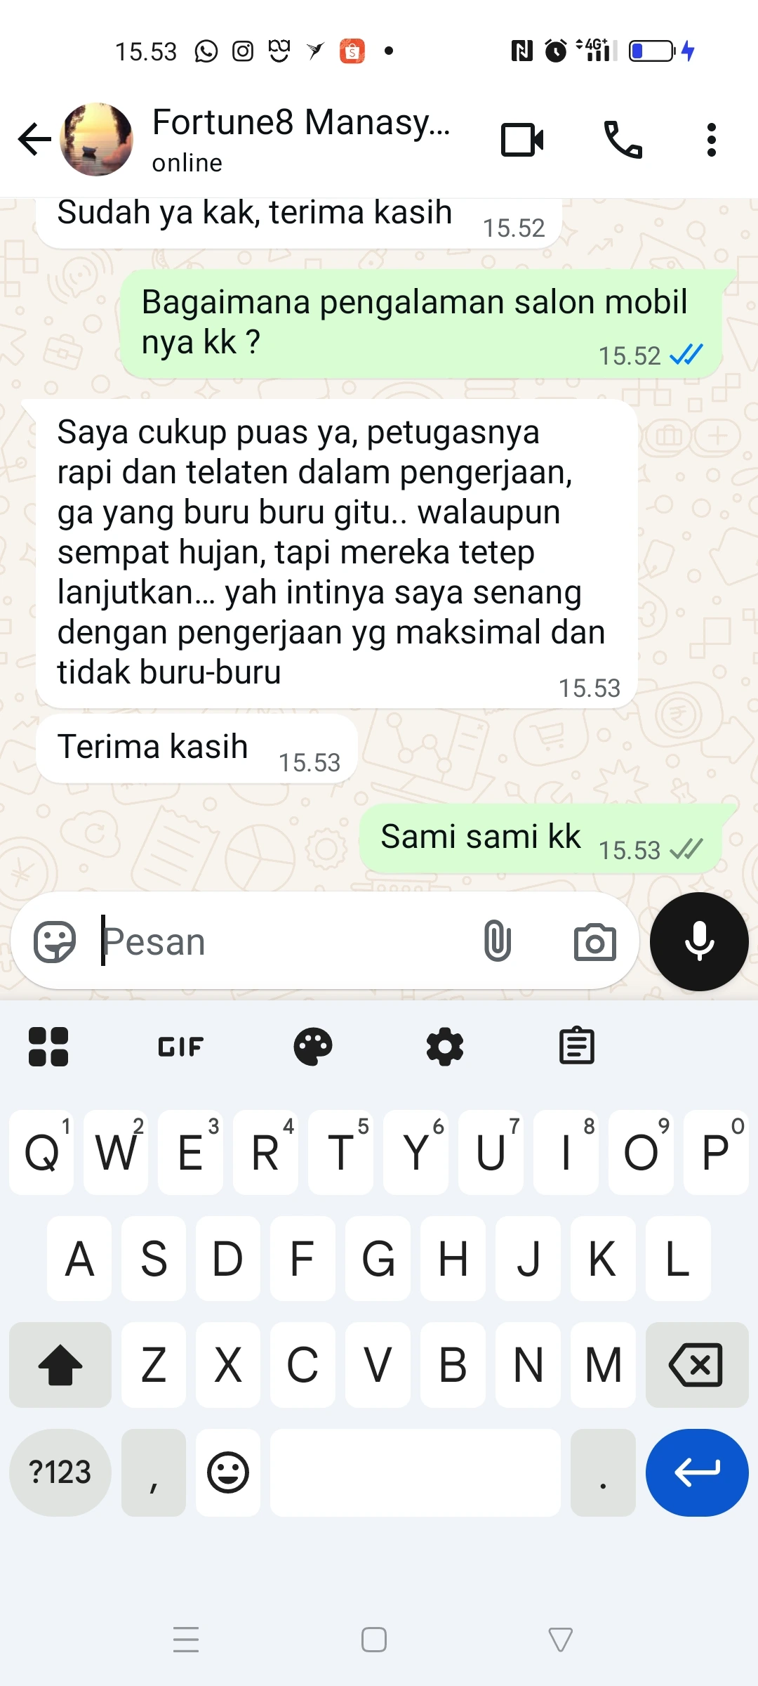Open the three-dot chat options menu
This screenshot has width=758, height=1686.
tap(712, 140)
